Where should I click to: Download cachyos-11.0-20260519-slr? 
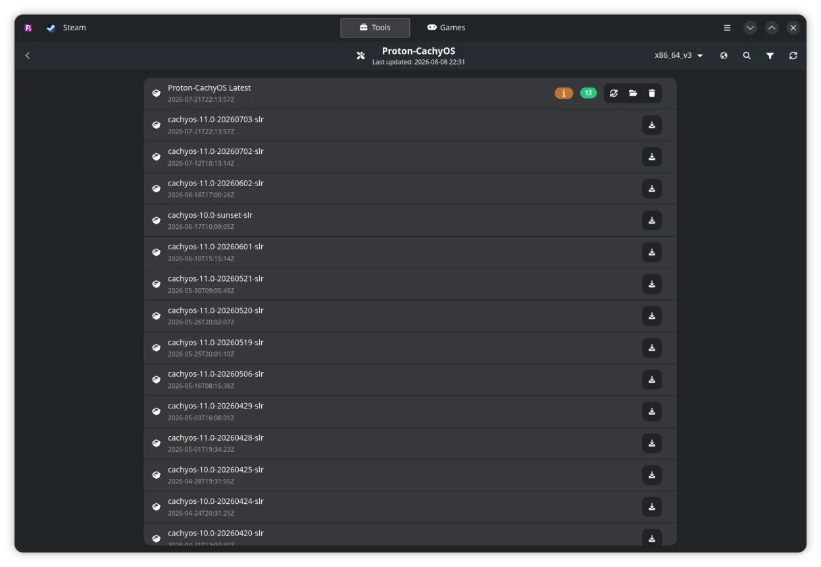tap(652, 347)
